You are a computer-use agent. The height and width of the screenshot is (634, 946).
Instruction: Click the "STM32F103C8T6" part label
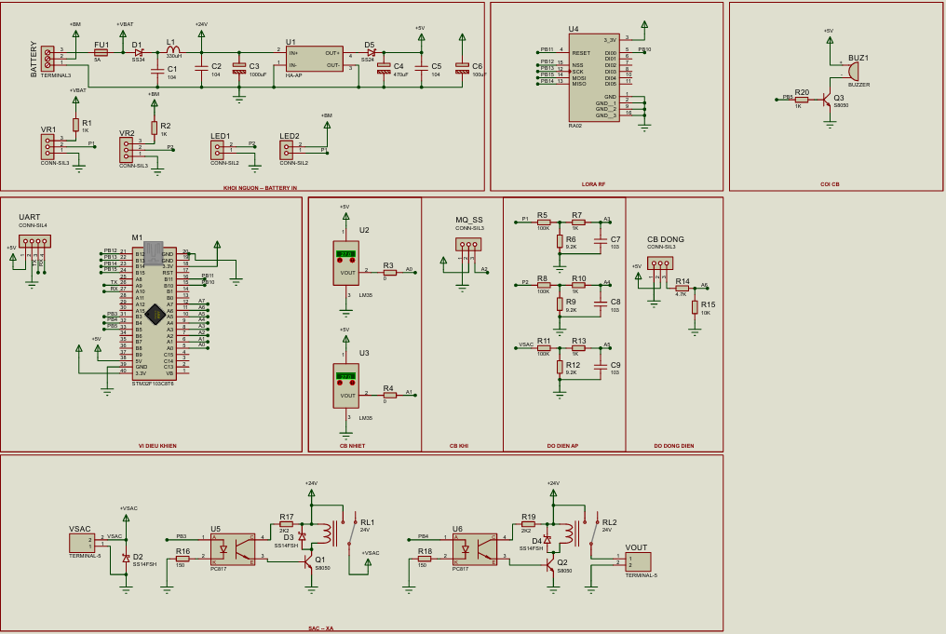point(153,384)
